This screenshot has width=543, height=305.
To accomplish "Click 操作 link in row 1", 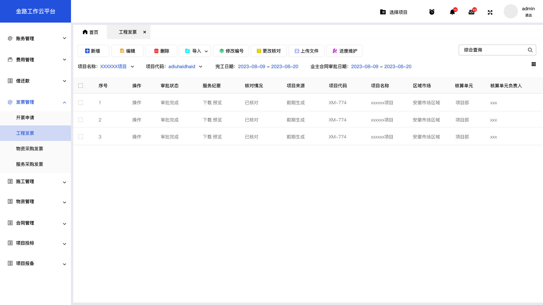I will point(137,103).
